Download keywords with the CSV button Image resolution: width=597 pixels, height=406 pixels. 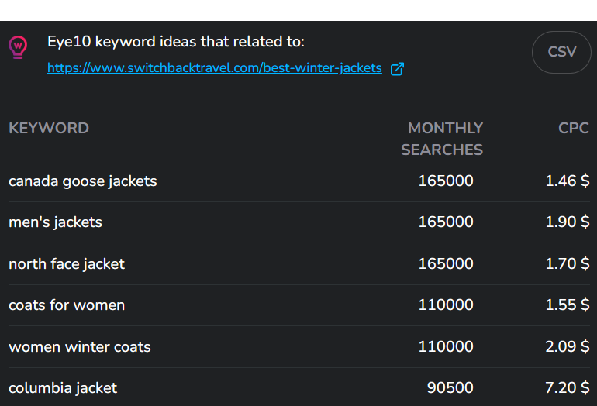(x=561, y=52)
